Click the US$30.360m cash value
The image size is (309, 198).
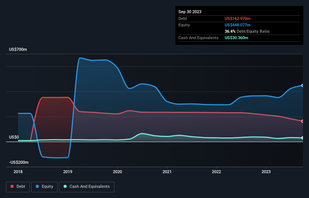click(x=236, y=38)
